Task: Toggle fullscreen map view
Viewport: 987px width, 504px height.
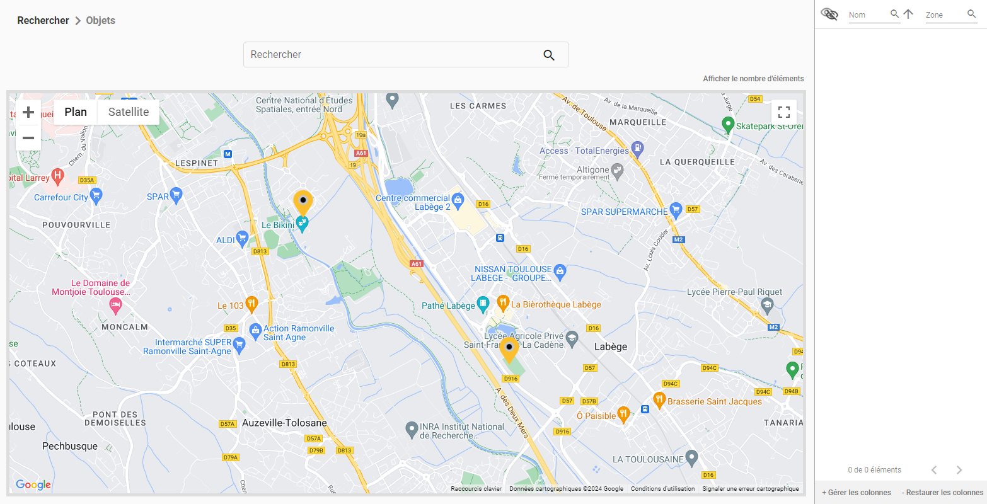Action: coord(784,112)
